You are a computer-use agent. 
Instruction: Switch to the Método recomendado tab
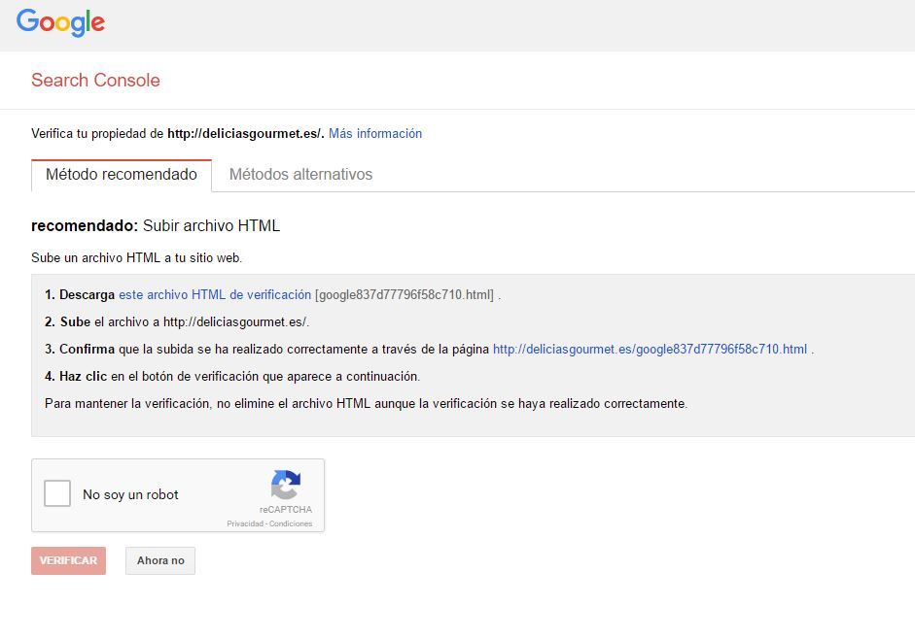(x=122, y=175)
